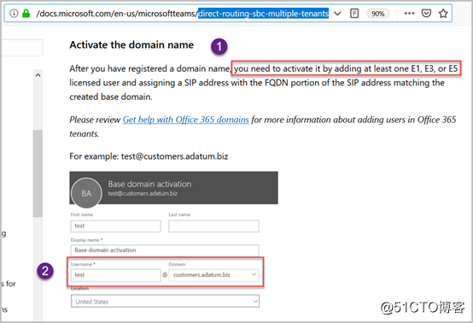Click the empty Last name field
The width and height of the screenshot is (473, 323).
point(213,226)
